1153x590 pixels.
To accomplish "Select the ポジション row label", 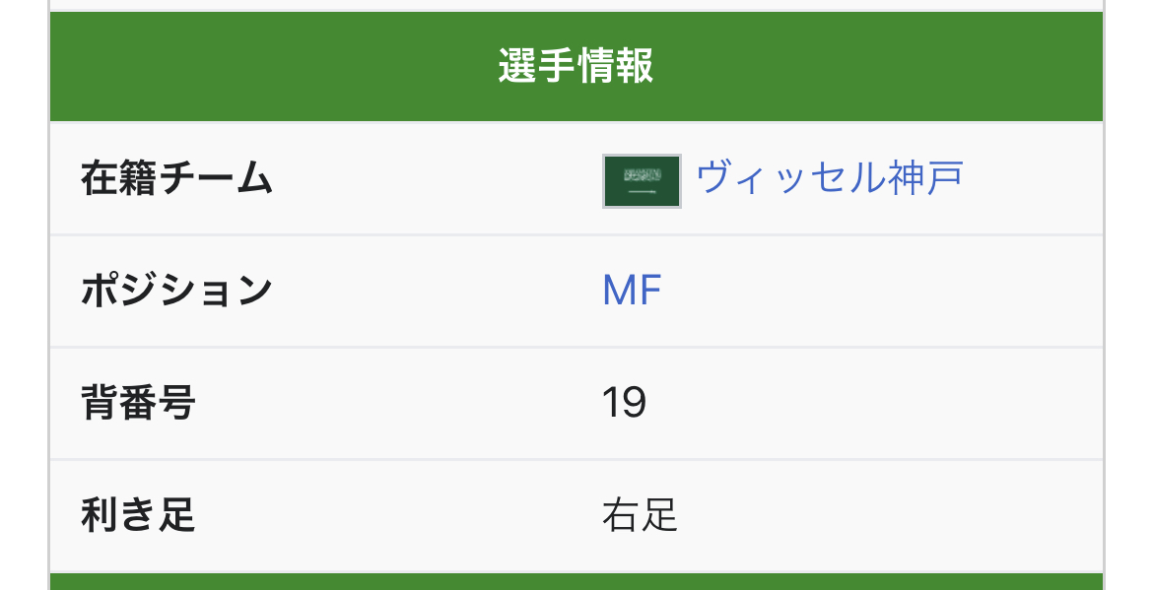I will tap(176, 291).
